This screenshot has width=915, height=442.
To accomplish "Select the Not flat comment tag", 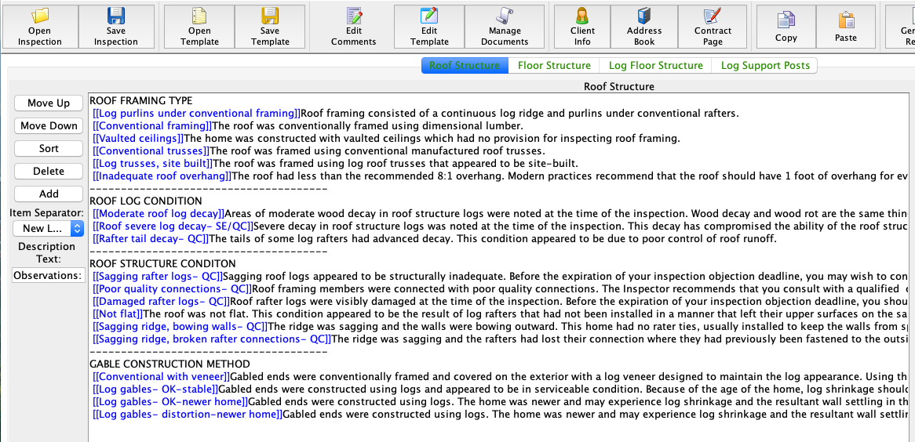I will tap(117, 313).
